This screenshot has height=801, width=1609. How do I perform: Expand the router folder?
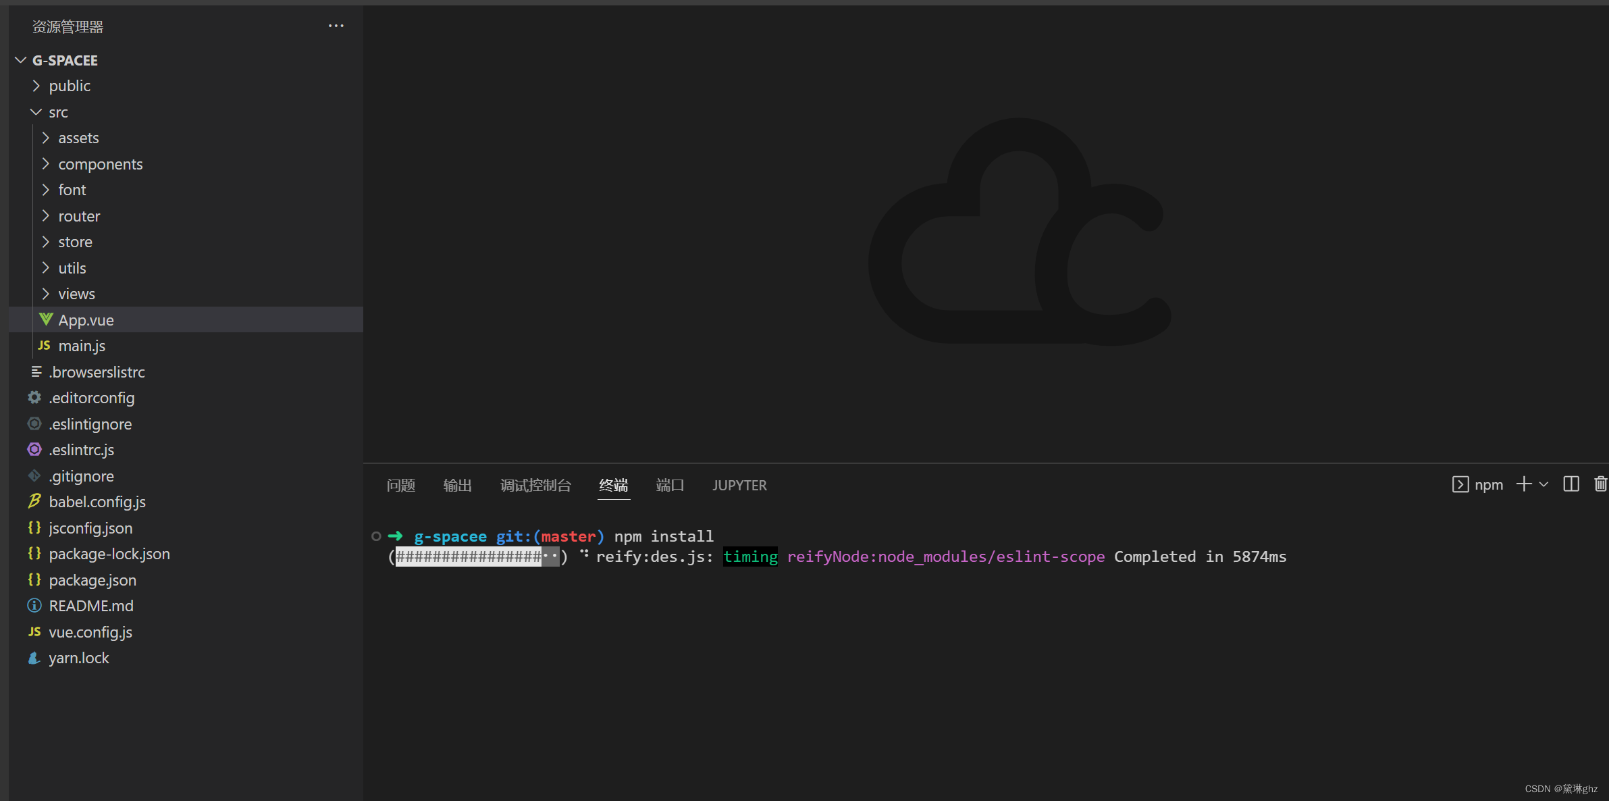click(x=46, y=216)
